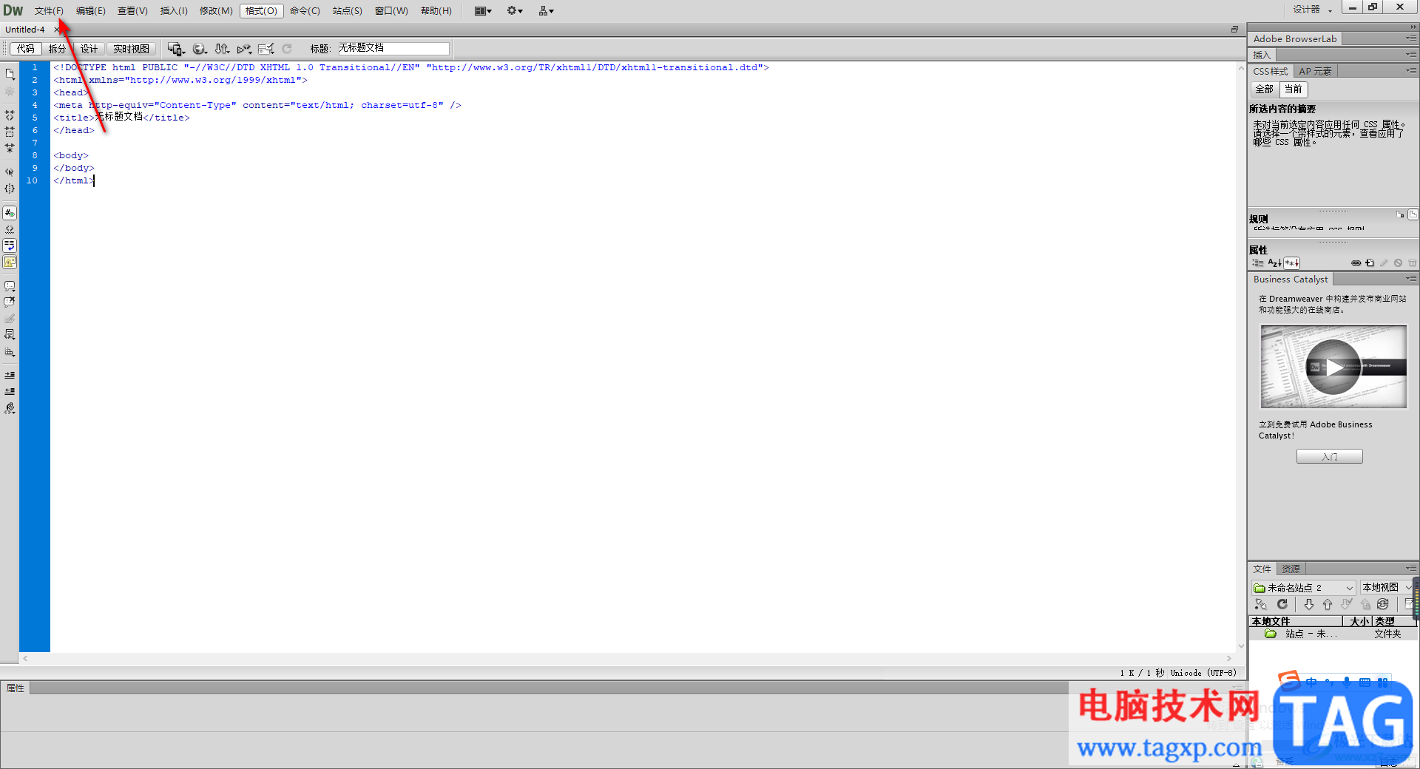
Task: Click the select parent tag icon
Action: [x=10, y=172]
